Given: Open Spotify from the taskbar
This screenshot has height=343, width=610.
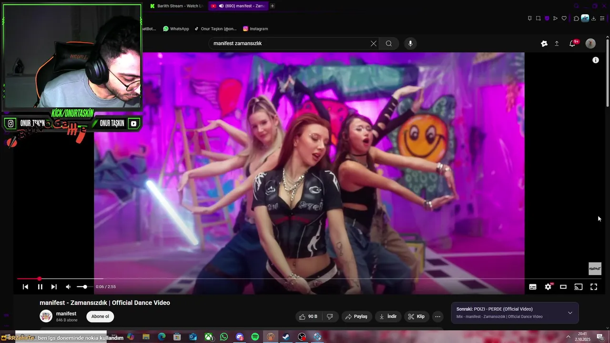Looking at the screenshot, I should [255, 337].
